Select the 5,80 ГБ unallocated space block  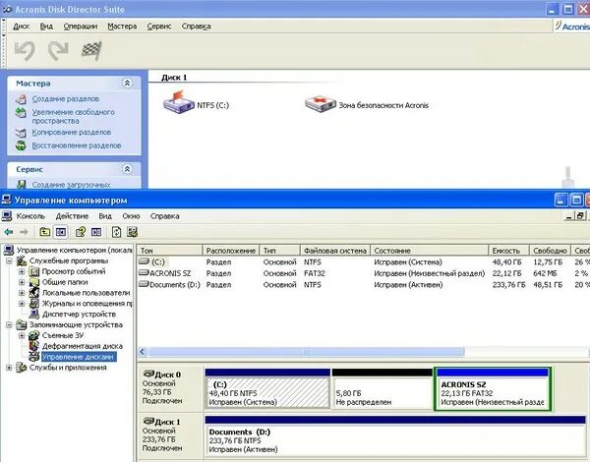[x=383, y=389]
